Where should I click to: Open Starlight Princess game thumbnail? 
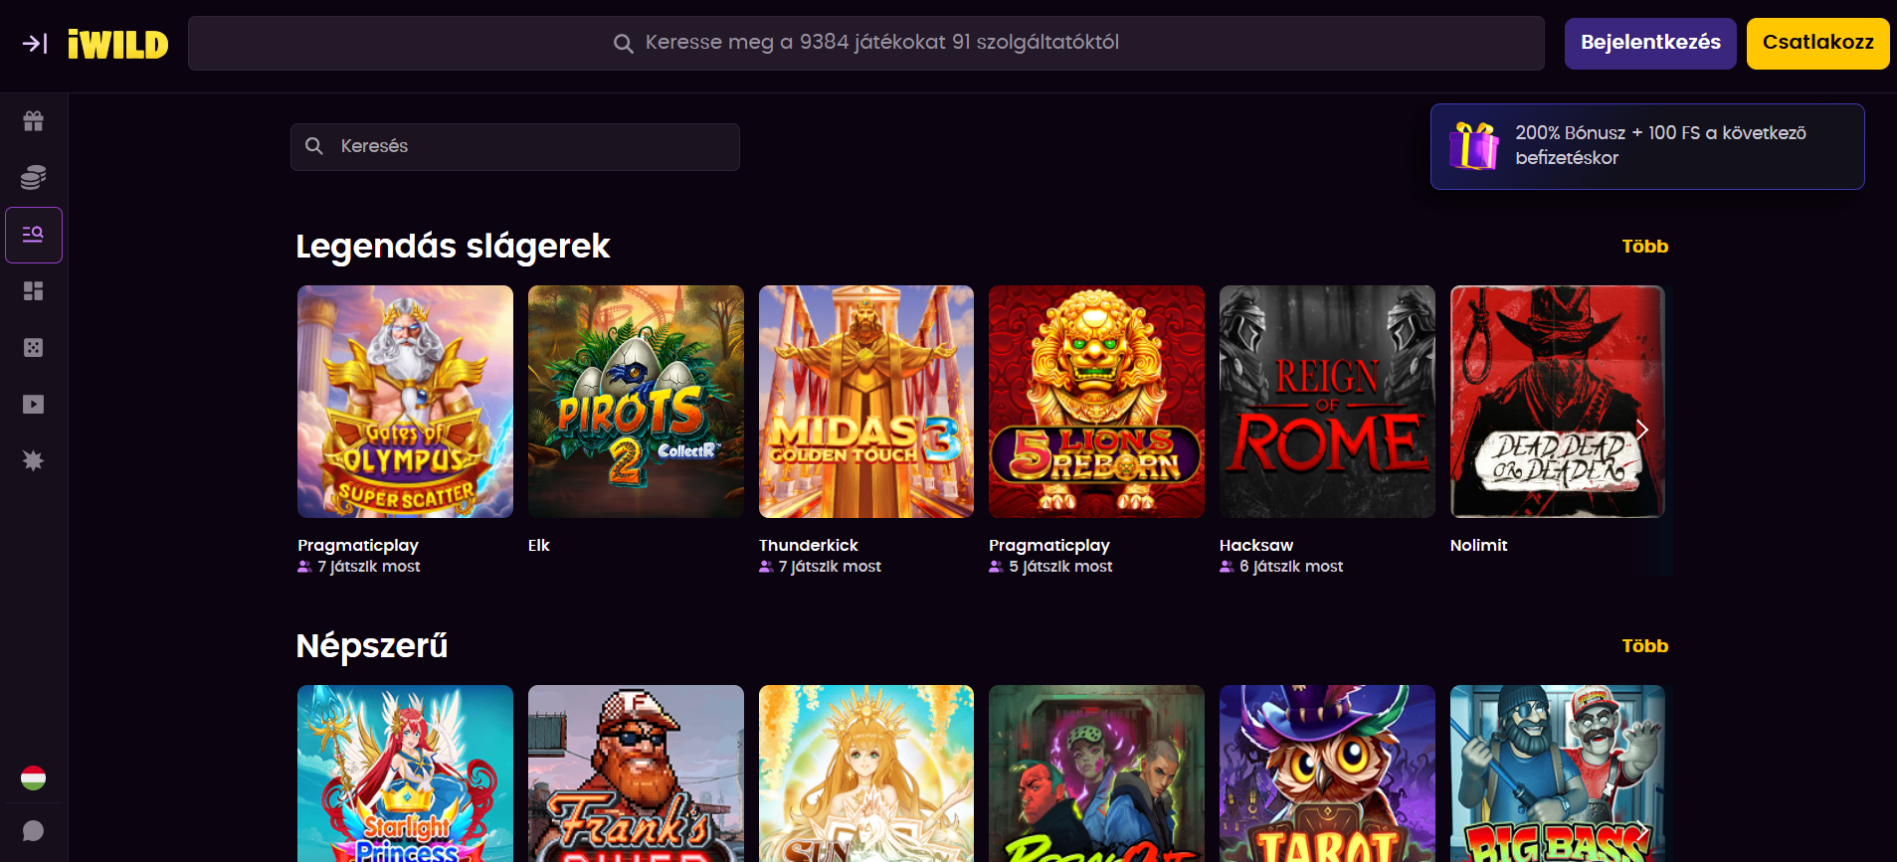click(x=406, y=774)
